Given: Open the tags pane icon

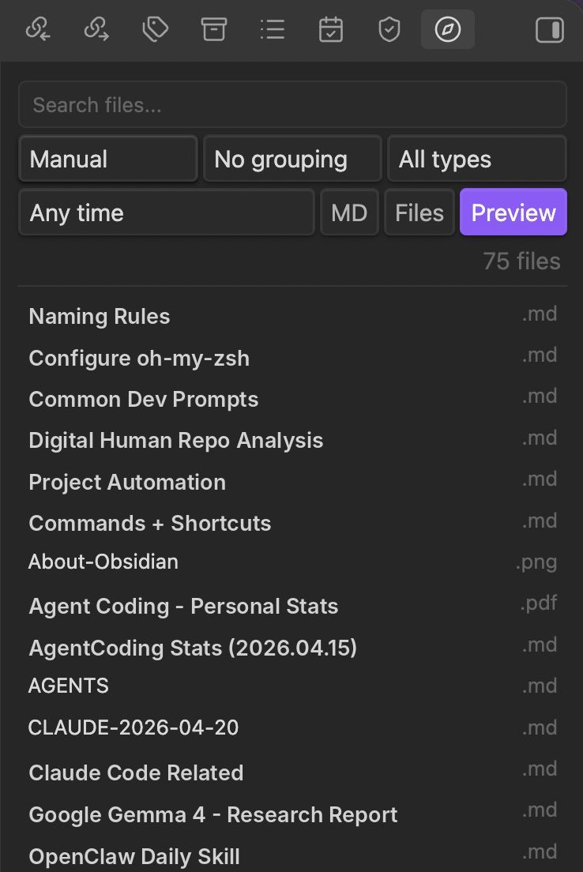Looking at the screenshot, I should pos(155,29).
